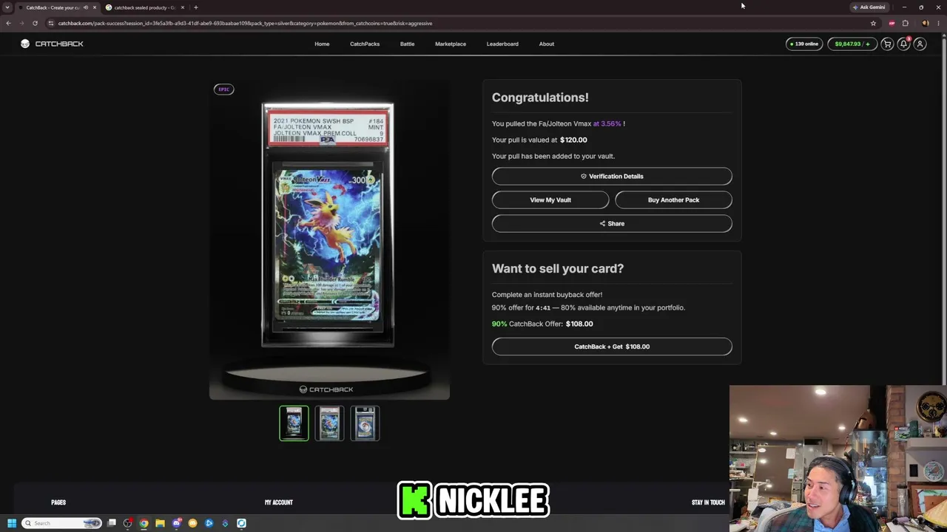Open the Chrome three-dot menu
Screen dimensions: 947x532
click(937, 23)
